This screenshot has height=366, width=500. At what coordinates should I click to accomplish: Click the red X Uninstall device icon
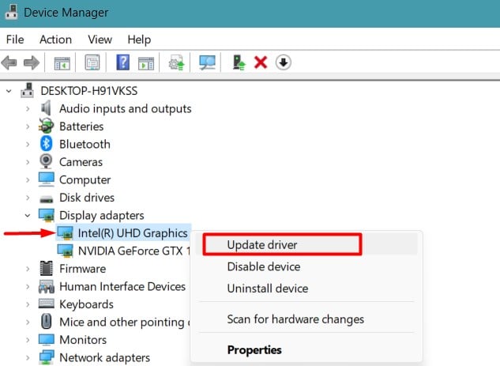[261, 62]
